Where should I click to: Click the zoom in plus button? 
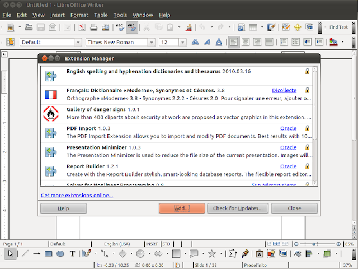[338, 244]
